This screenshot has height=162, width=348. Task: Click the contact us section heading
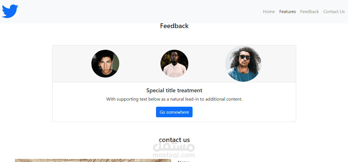pos(174,140)
